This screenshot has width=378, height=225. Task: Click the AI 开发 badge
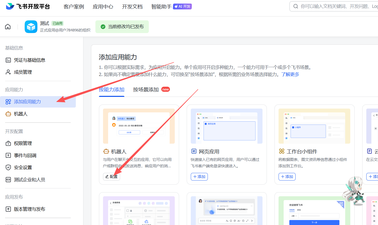coord(182,7)
